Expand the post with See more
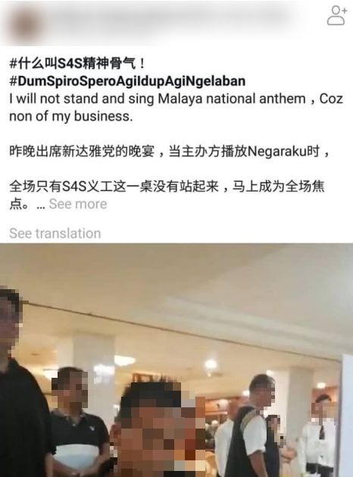The width and height of the screenshot is (353, 477). pos(78,204)
